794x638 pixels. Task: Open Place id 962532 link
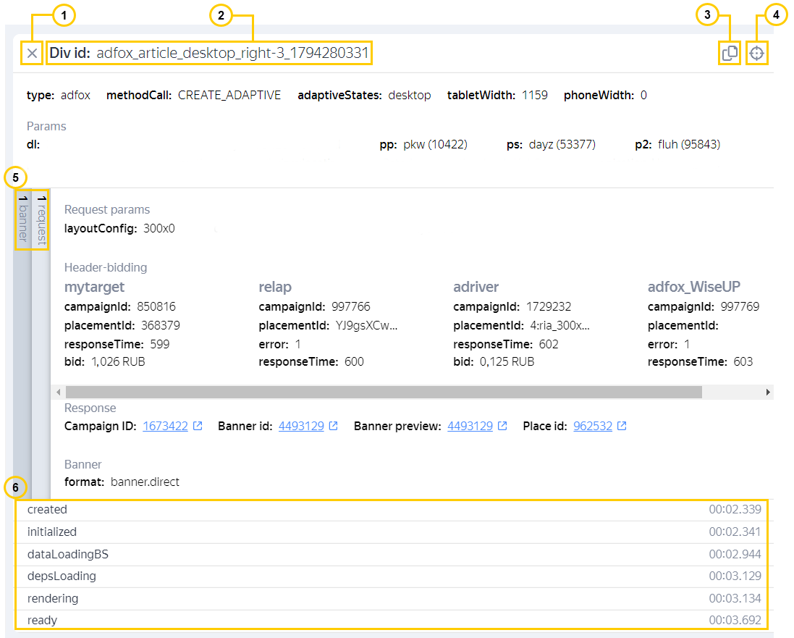tap(592, 427)
